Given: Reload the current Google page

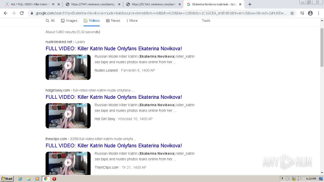Looking at the screenshot, I should pos(22,13).
